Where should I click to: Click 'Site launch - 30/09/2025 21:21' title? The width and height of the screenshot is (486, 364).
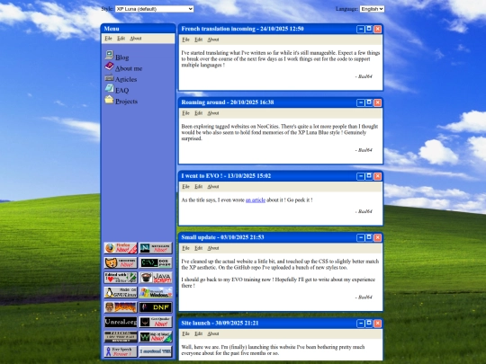pos(220,324)
